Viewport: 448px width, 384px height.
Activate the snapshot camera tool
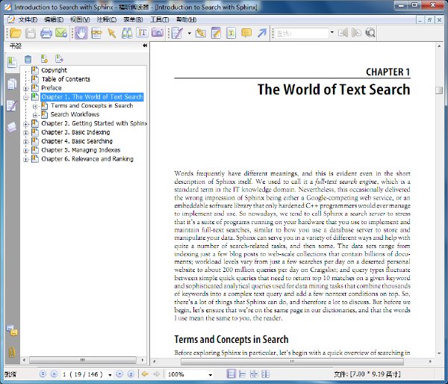pos(158,33)
